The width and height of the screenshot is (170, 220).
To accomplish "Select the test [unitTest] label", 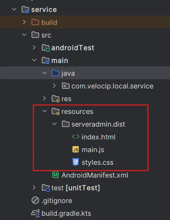I will (76, 188).
